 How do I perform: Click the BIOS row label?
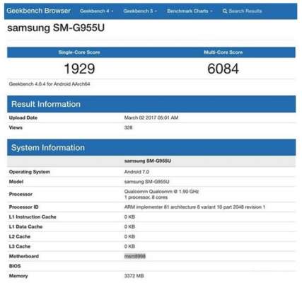click(15, 266)
